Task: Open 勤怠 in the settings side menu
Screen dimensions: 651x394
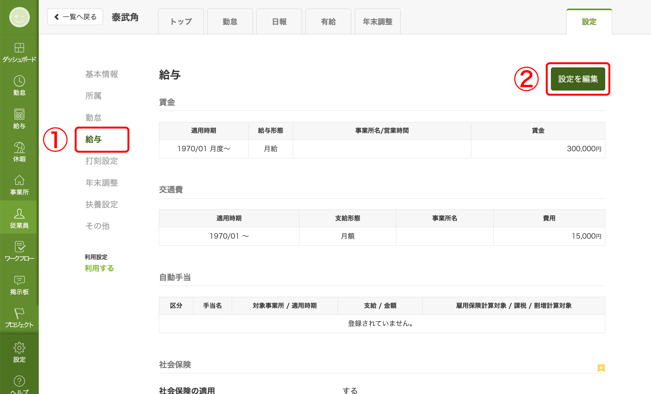Action: 93,118
